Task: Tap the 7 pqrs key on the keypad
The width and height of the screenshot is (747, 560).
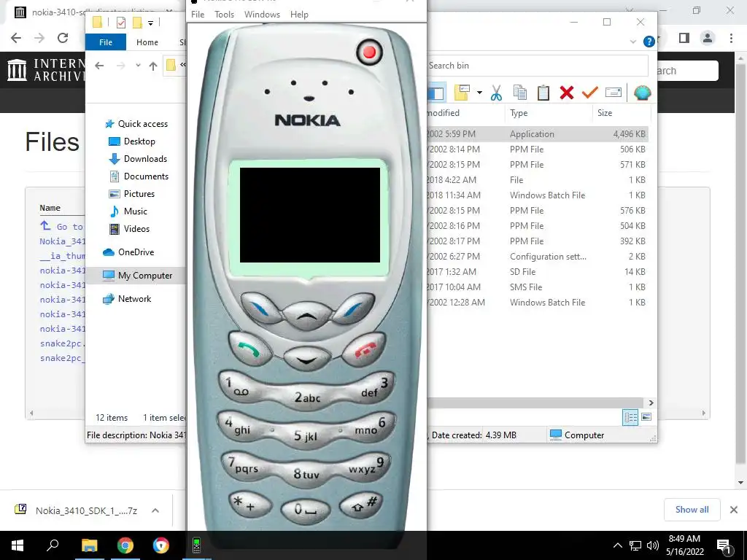Action: (x=245, y=465)
